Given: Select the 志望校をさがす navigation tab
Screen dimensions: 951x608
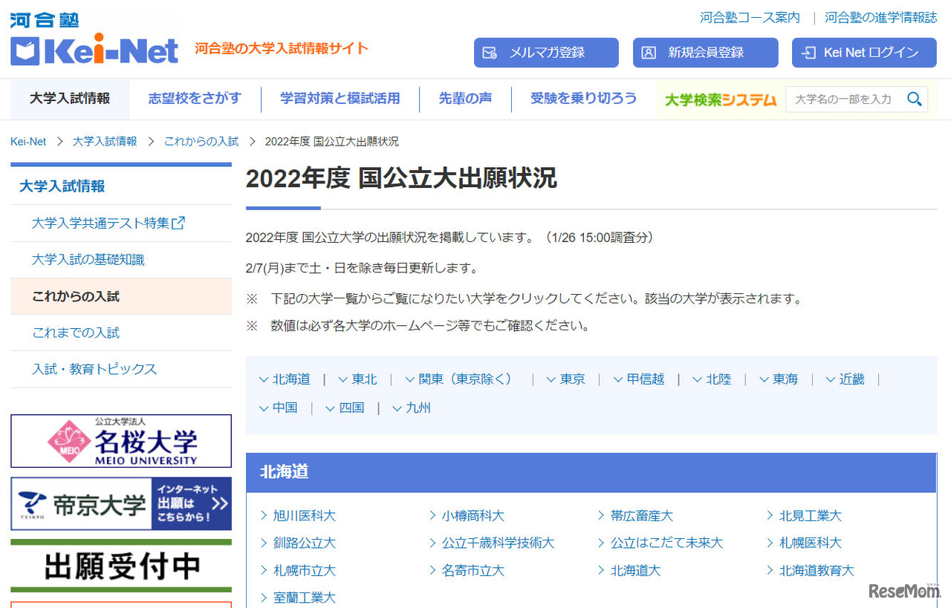Looking at the screenshot, I should pos(195,97).
